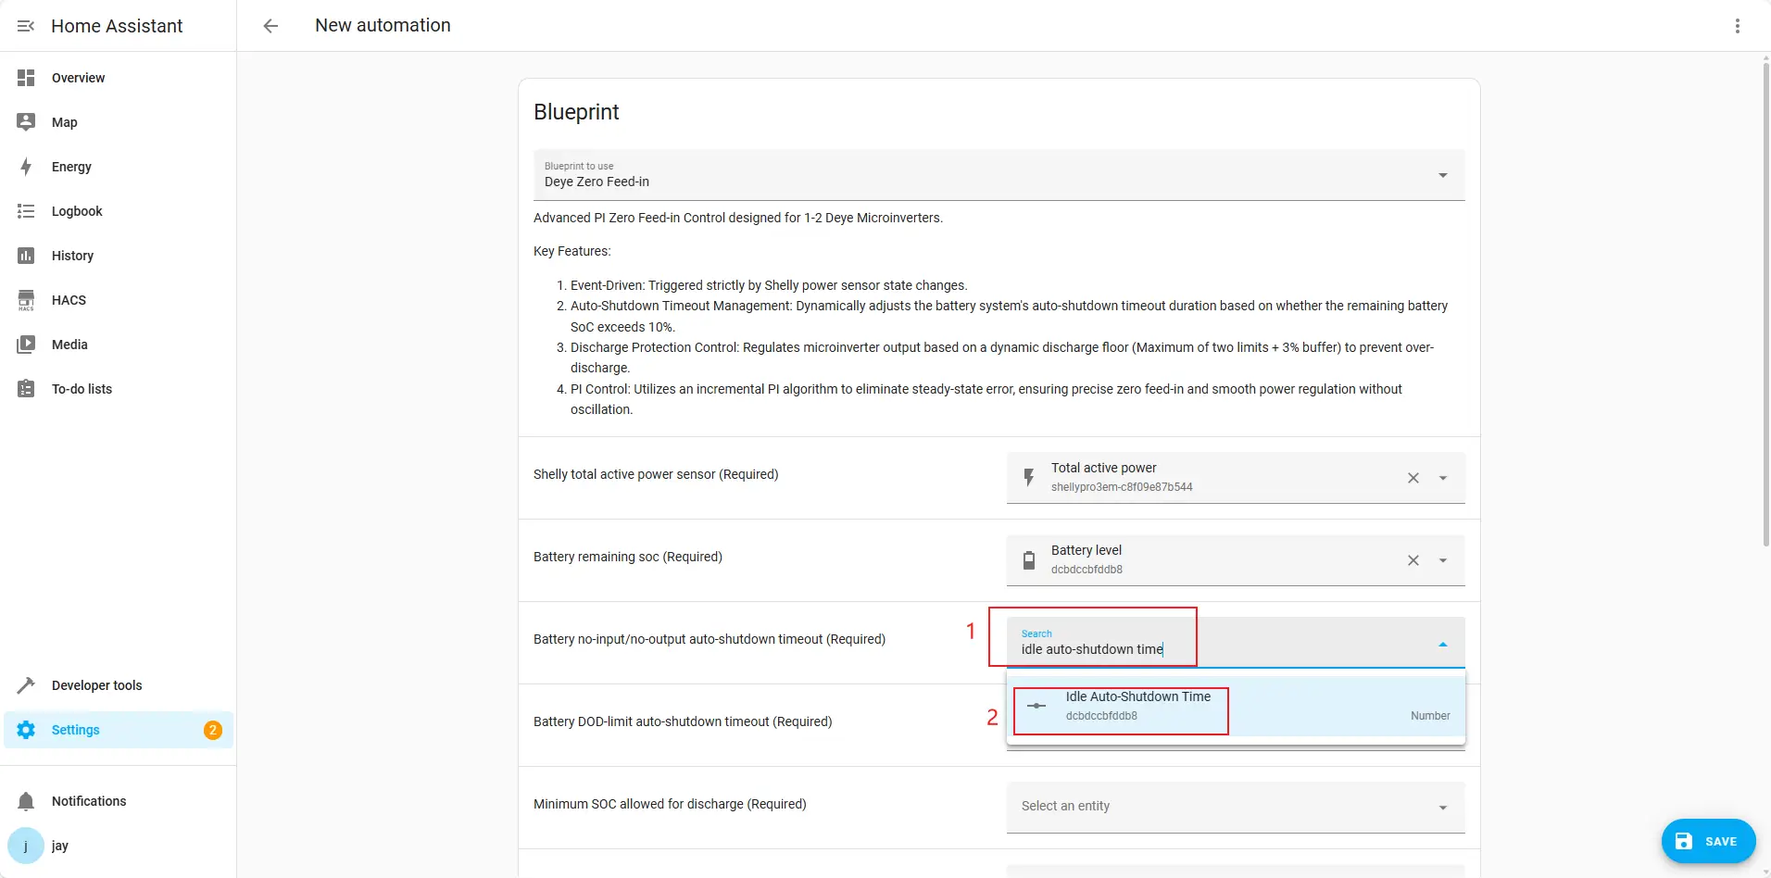
Task: Open the three-dot overflow menu
Action: tap(1737, 26)
